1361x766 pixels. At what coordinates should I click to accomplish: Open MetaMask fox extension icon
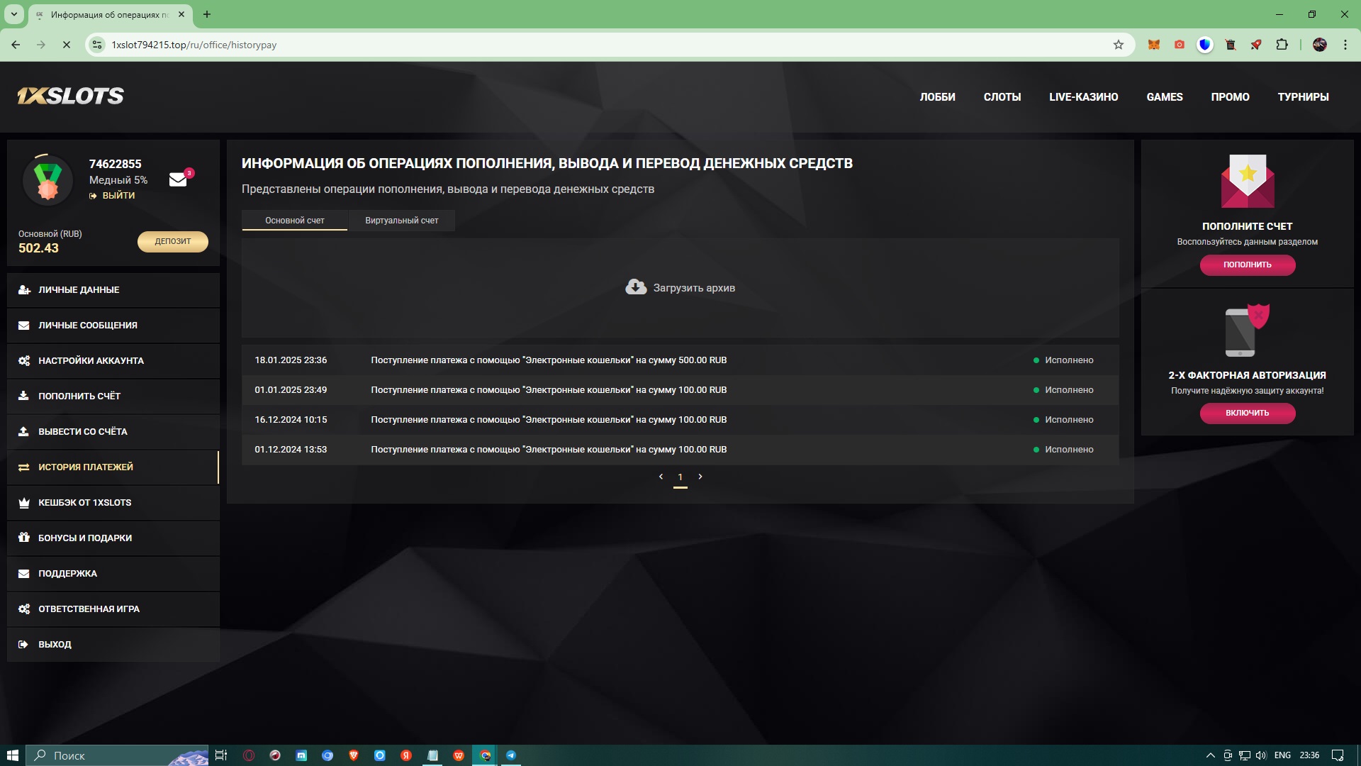(x=1154, y=45)
